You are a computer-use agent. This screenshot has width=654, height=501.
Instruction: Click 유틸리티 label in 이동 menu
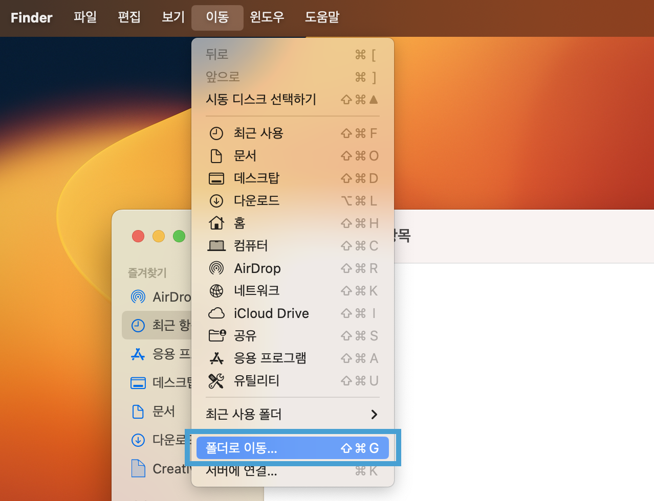click(x=257, y=381)
